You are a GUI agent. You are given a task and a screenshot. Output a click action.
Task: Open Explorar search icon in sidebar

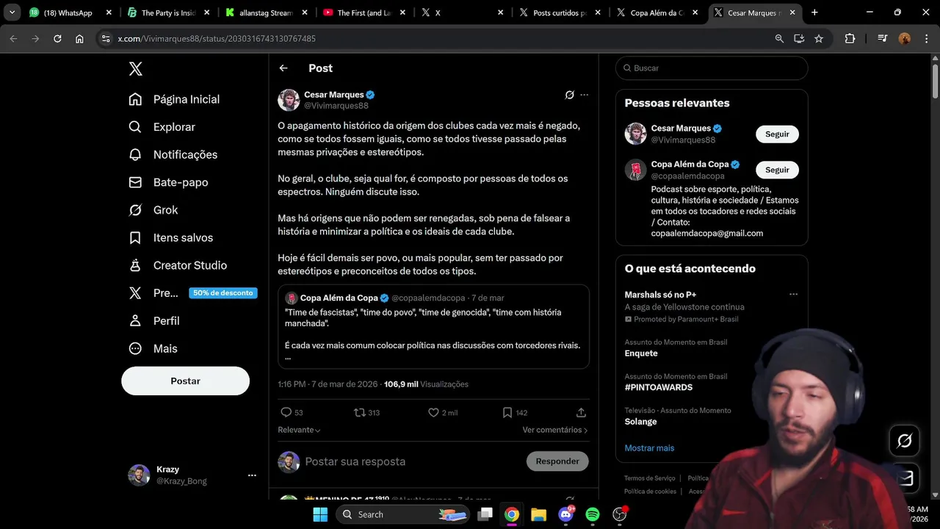tap(135, 127)
